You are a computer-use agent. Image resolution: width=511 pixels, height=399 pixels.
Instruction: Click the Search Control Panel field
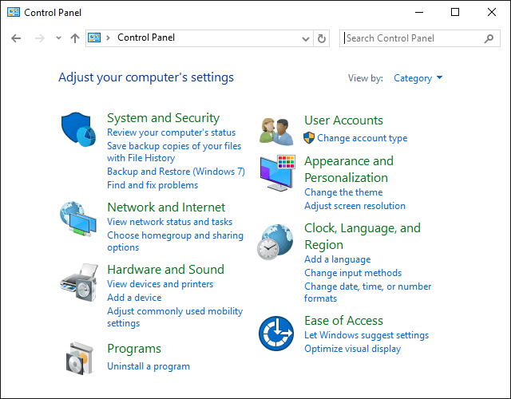[414, 38]
